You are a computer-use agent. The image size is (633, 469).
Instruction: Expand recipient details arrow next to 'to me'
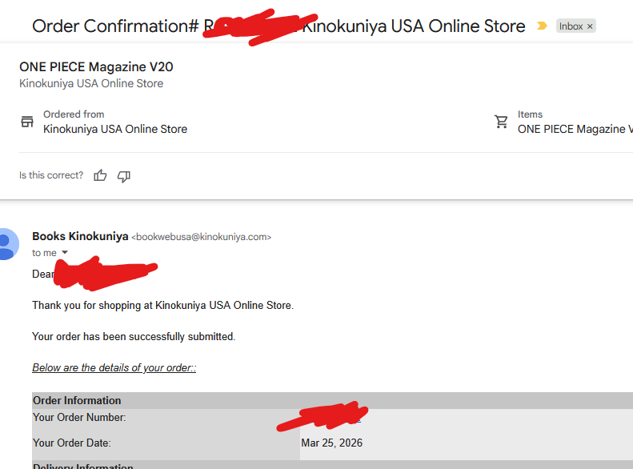point(65,252)
